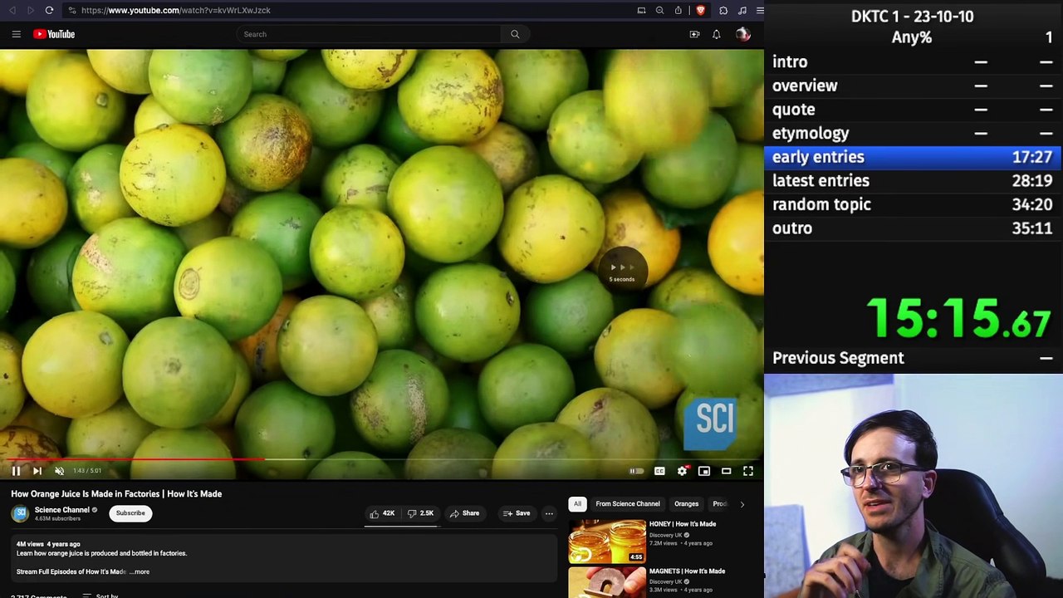Pause the video
This screenshot has height=598, width=1063.
click(16, 471)
